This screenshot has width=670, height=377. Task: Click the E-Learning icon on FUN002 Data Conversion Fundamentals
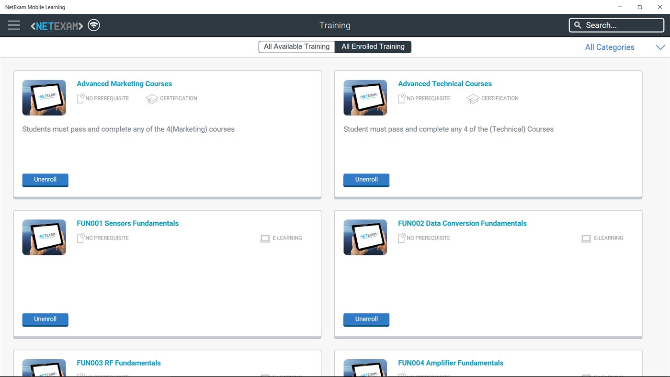coord(586,238)
